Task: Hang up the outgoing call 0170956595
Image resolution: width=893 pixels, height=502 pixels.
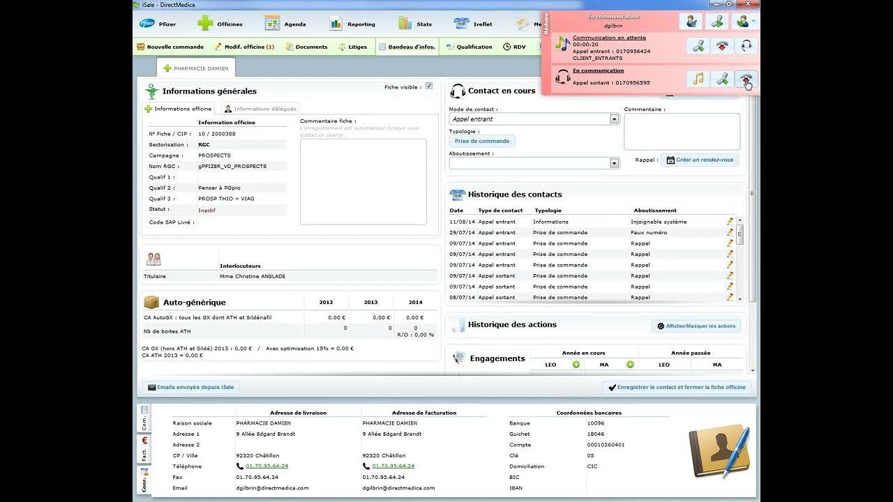Action: (x=746, y=79)
